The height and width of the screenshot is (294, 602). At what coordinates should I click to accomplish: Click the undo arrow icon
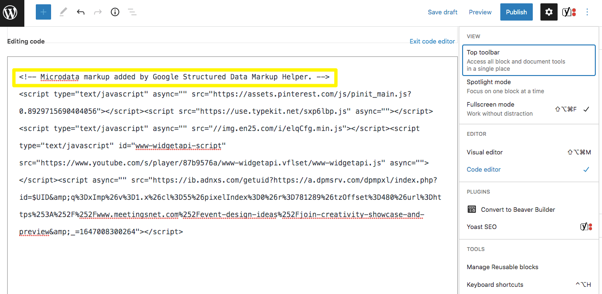click(81, 12)
